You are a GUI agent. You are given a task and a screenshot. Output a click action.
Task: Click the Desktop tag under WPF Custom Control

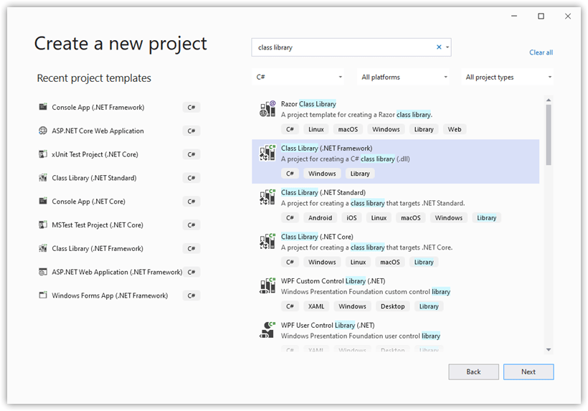[x=393, y=306]
